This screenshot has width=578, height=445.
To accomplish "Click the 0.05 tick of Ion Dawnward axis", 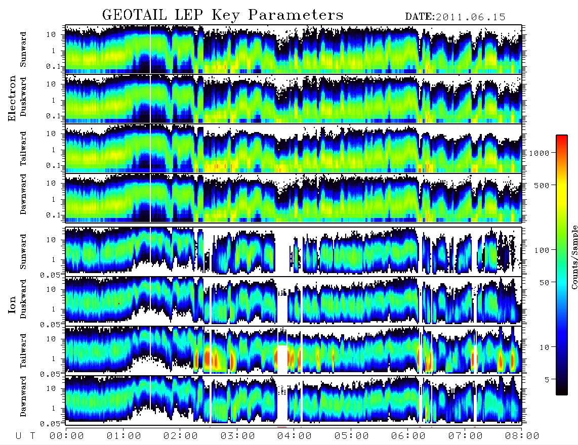I will (x=51, y=424).
